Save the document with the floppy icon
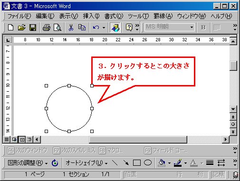The height and width of the screenshot is (181, 240). coord(33,28)
